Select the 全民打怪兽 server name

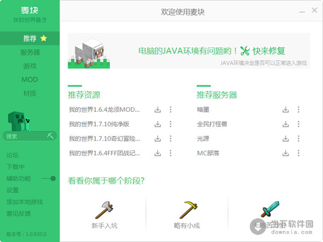pos(212,124)
